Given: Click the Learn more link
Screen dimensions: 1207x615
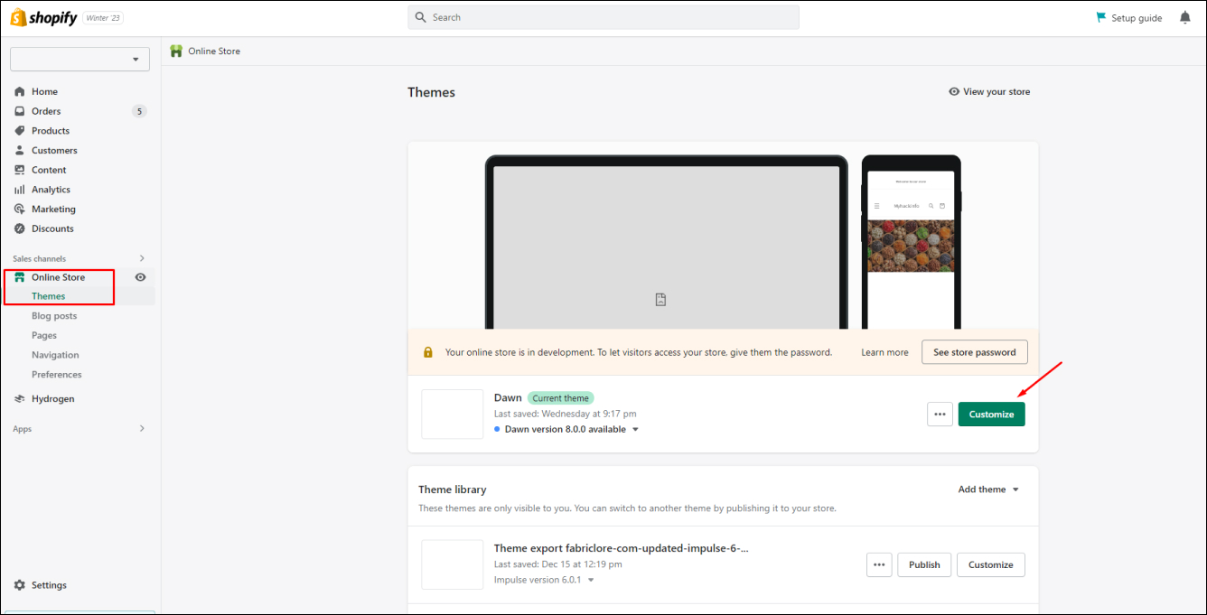Looking at the screenshot, I should pos(884,352).
